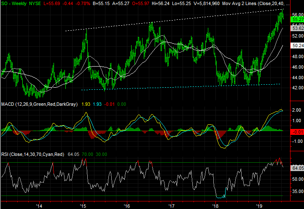
Task: Click the '19 year marker
Action: click(258, 205)
